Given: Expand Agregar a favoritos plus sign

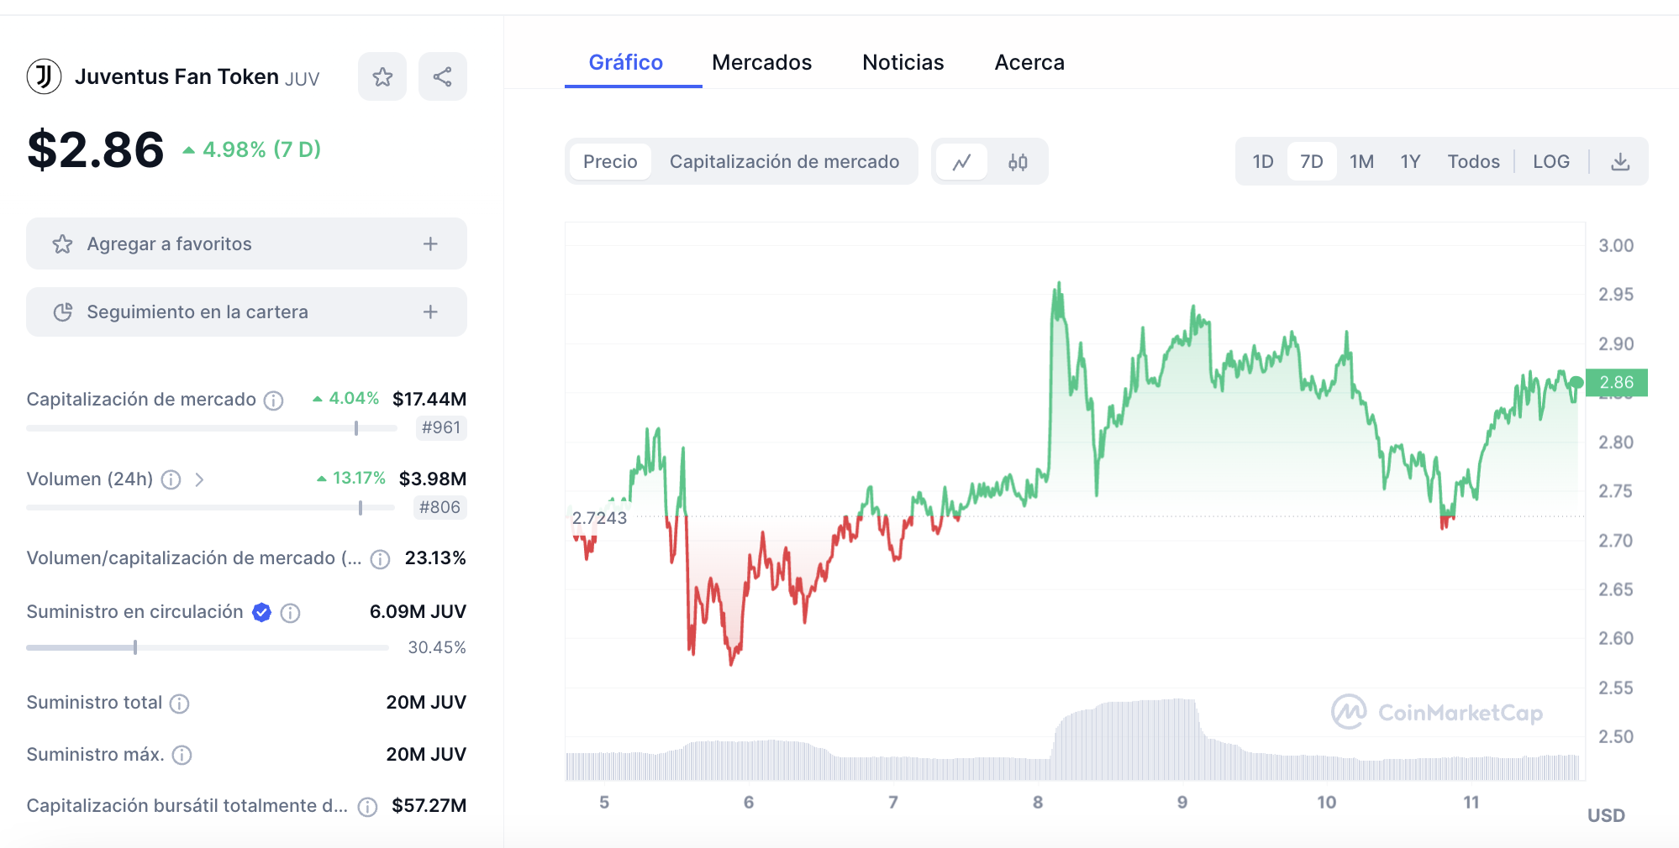Looking at the screenshot, I should point(430,244).
